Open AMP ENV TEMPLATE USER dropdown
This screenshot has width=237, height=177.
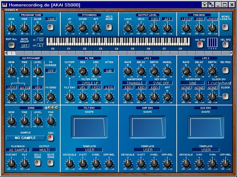click(x=148, y=150)
